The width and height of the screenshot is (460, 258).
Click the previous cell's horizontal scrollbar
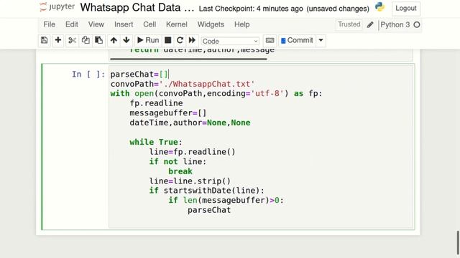tap(188, 59)
